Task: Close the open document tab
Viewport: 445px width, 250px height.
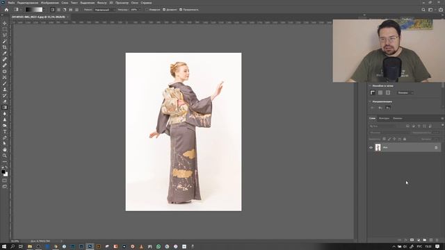Action: (x=67, y=17)
